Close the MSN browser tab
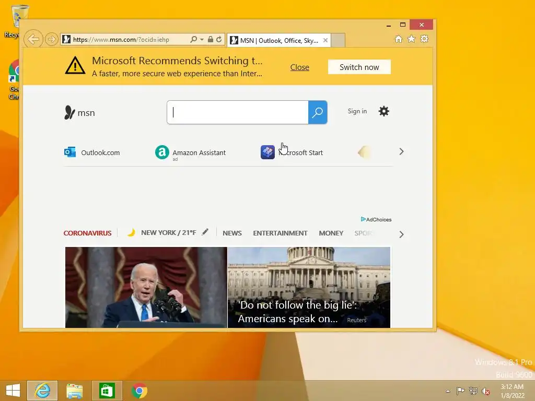This screenshot has width=535, height=401. pos(325,40)
